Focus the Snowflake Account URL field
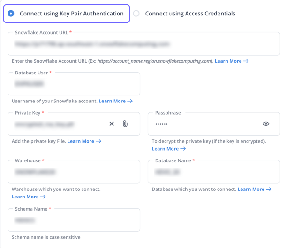The image size is (286, 248). point(144,44)
